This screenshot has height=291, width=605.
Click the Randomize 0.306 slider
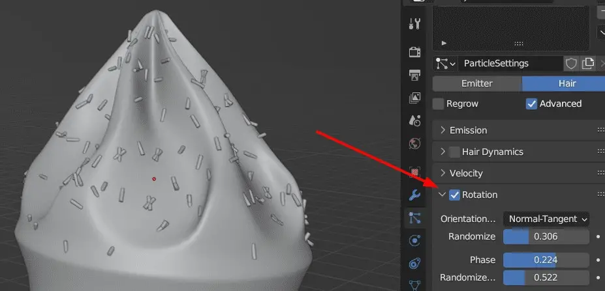click(x=546, y=237)
